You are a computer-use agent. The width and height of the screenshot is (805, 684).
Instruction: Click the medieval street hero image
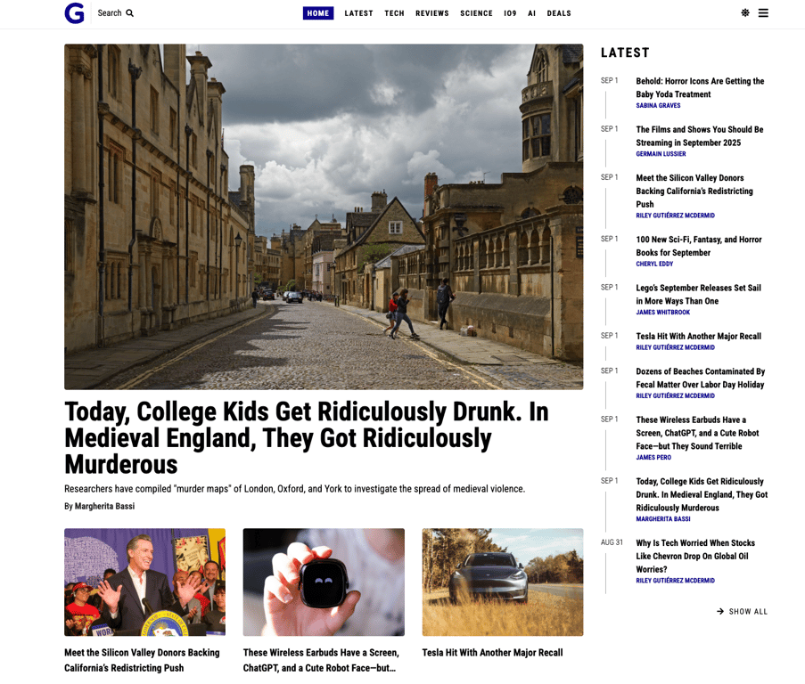pyautogui.click(x=324, y=216)
